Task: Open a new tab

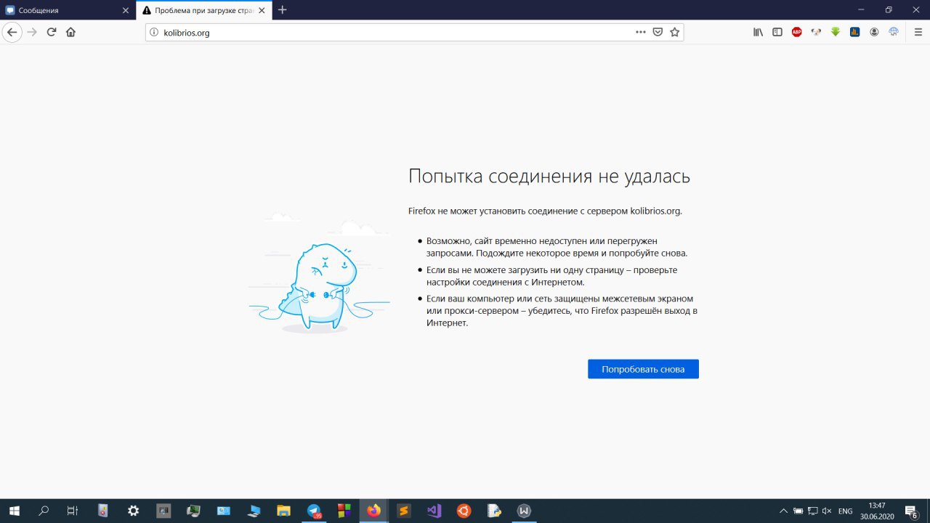Action: (x=283, y=10)
